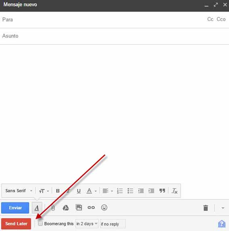Open the emoticon smiley picker
The height and width of the screenshot is (231, 229).
[x=104, y=208]
